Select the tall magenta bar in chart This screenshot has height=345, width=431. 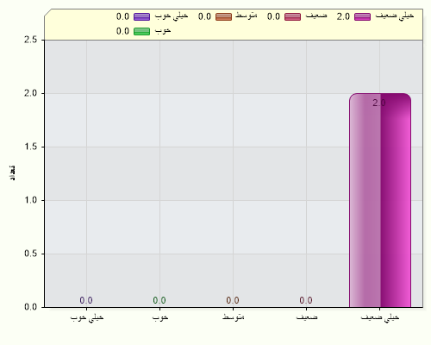380,200
